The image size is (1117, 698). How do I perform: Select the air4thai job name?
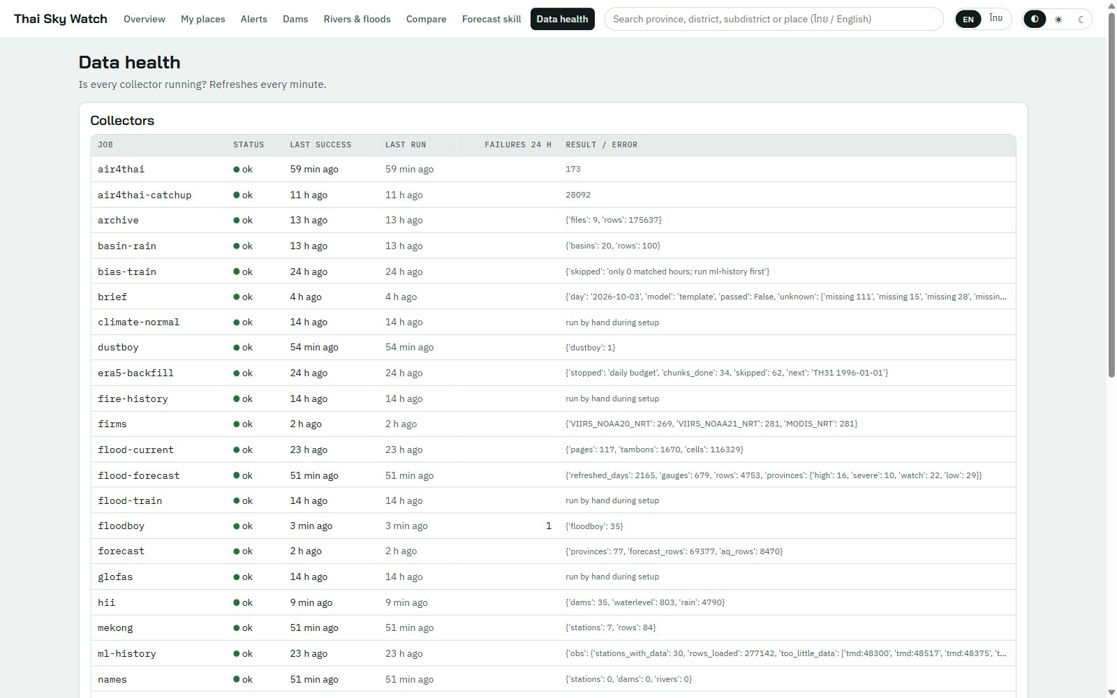tap(121, 169)
